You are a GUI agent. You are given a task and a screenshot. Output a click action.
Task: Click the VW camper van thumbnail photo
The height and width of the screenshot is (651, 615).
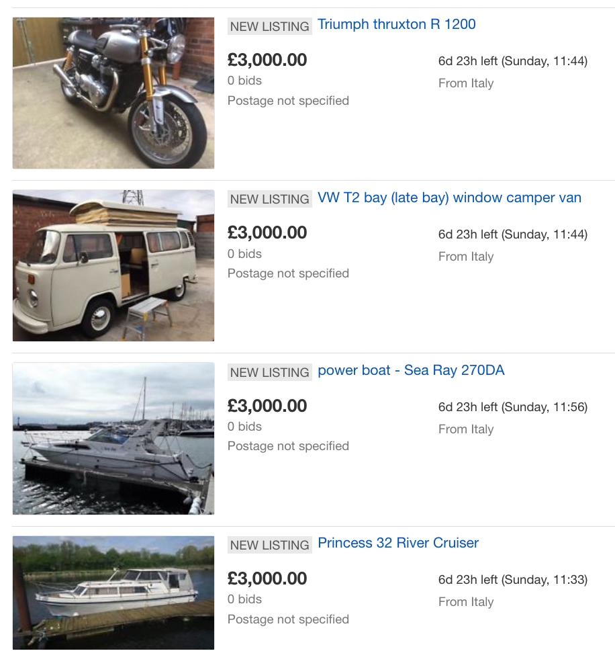[113, 265]
